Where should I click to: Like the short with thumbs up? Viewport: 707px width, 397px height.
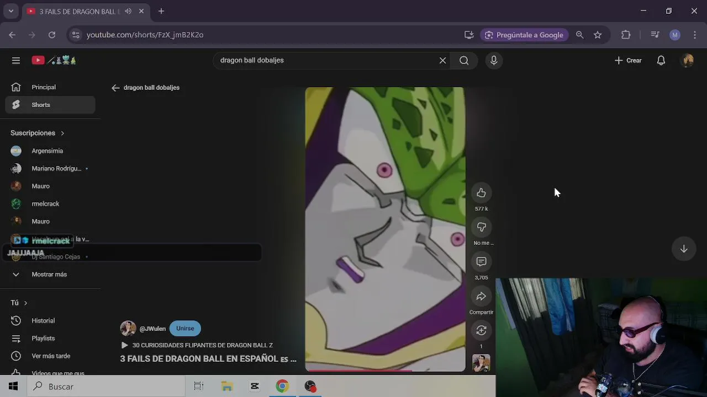[481, 192]
